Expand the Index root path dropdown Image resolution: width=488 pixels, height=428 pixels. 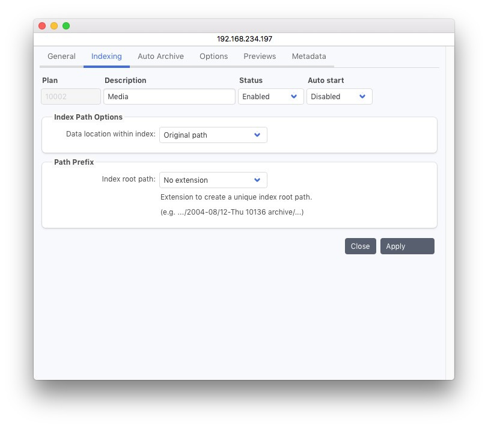pyautogui.click(x=213, y=180)
